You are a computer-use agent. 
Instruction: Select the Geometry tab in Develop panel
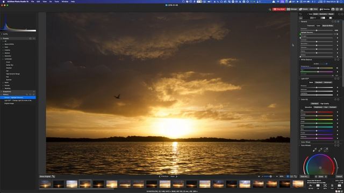323,14
